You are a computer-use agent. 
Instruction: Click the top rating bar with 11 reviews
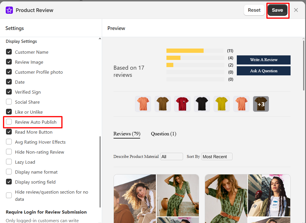click(x=195, y=51)
